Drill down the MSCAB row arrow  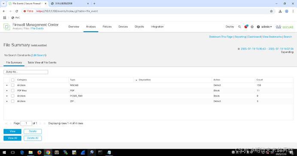click(7, 85)
